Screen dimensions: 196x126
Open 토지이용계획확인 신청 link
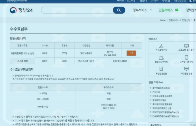162,108
